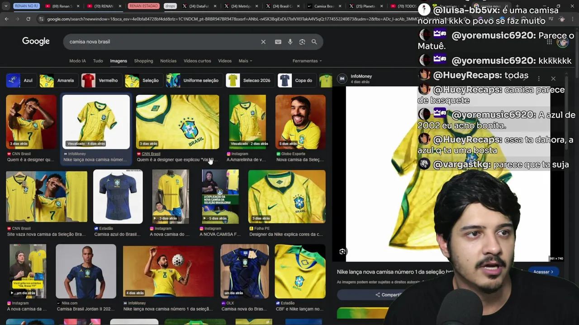This screenshot has width=579, height=325.
Task: Open the Instagram video thumbnail marked 5 dias atrás
Action: pos(220,197)
